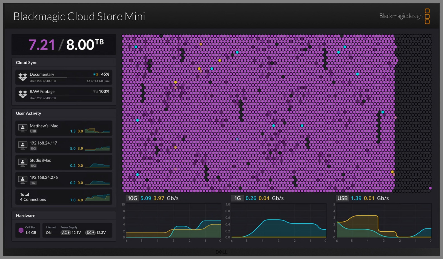This screenshot has width=443, height=259.
Task: Click the 10G badge under 192.168.24.117
Action: click(x=33, y=148)
